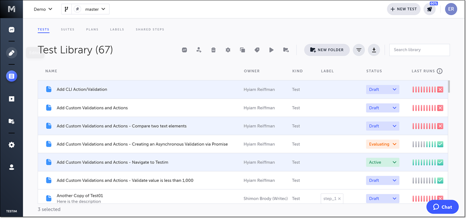466x218 pixels.
Task: Click the Last Runs info icon
Action: [x=440, y=71]
